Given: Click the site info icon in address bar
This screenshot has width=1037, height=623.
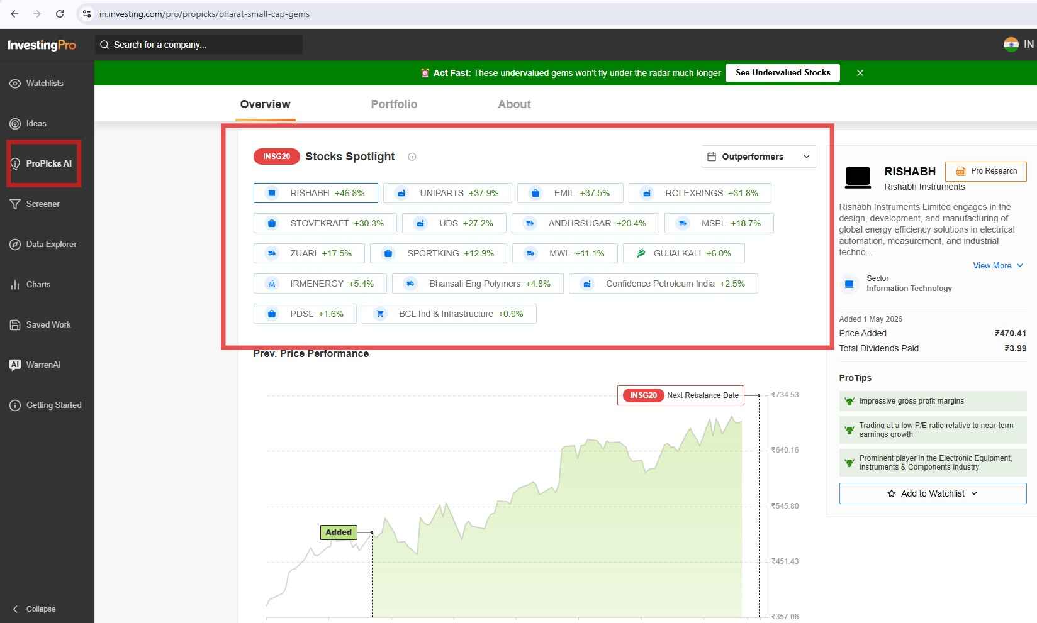Looking at the screenshot, I should [x=87, y=14].
